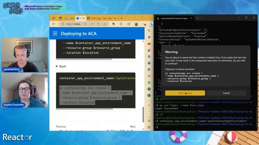Click 'az acr login --name $acr_name' terminal line

click(x=182, y=106)
